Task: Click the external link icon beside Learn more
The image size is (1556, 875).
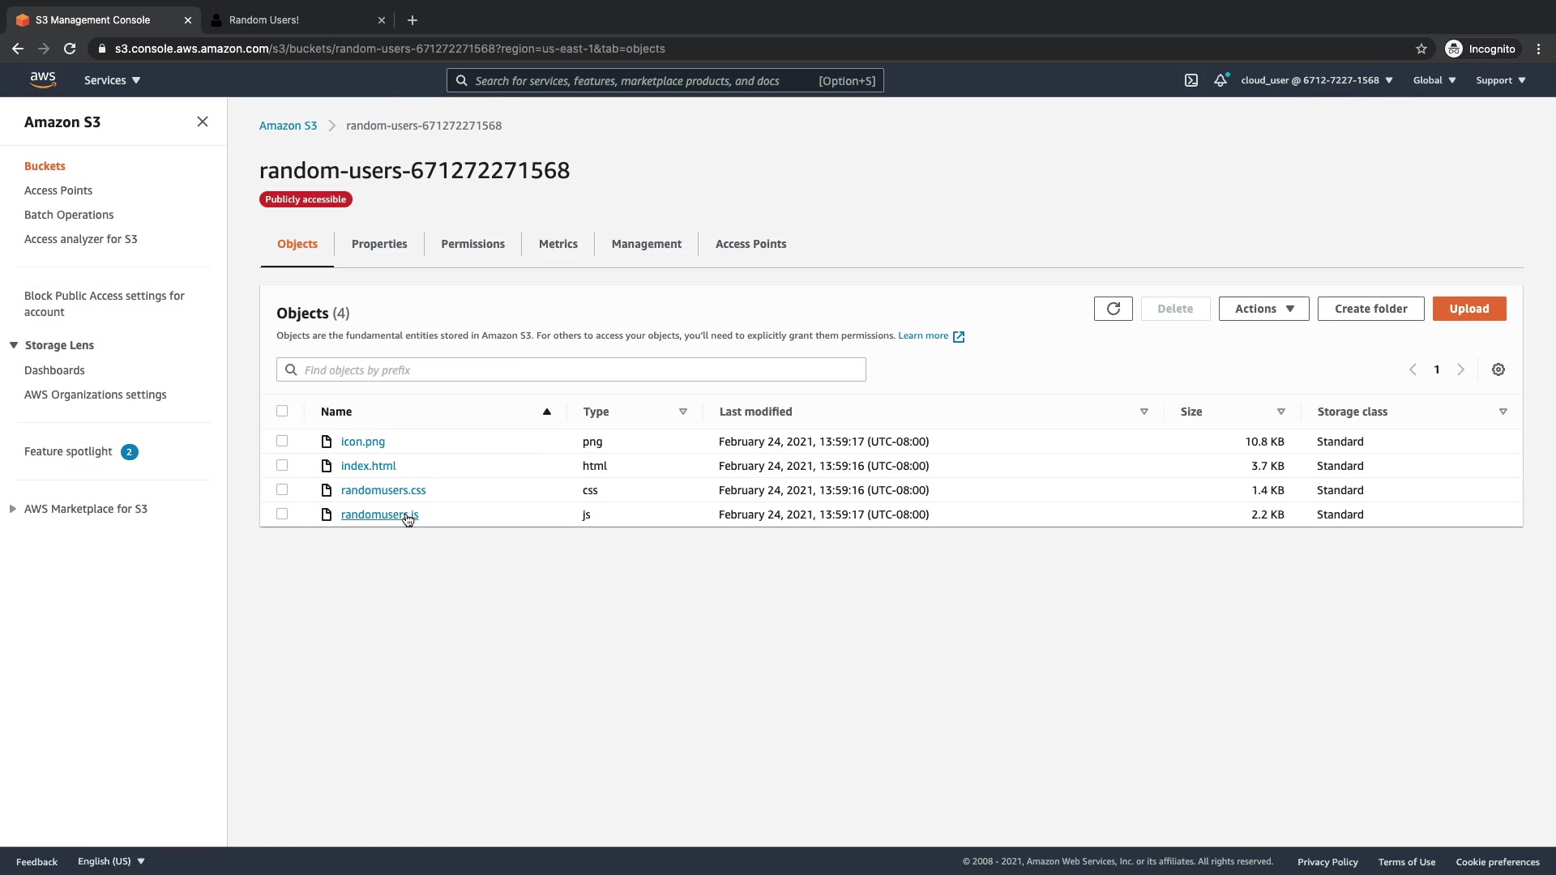Action: pyautogui.click(x=959, y=336)
